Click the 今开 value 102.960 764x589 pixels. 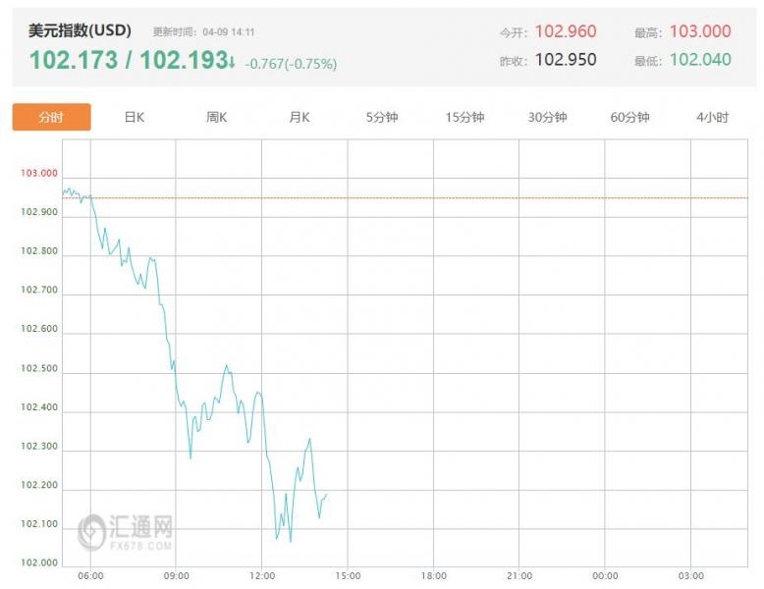tap(565, 31)
